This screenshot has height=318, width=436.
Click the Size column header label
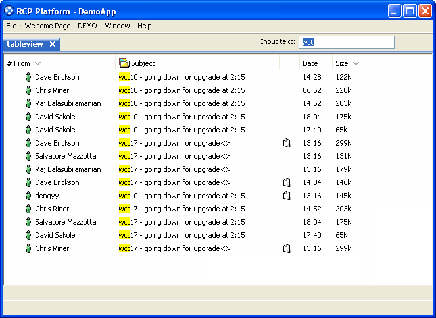coord(342,63)
